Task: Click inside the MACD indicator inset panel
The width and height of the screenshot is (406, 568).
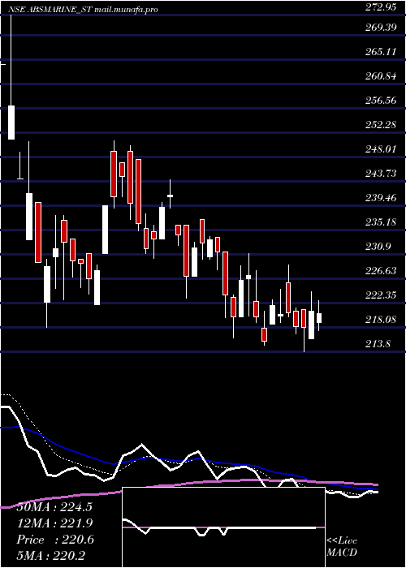Action: 223,527
